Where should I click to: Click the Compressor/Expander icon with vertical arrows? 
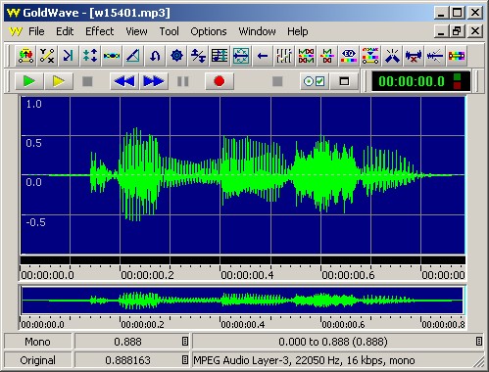coord(90,56)
